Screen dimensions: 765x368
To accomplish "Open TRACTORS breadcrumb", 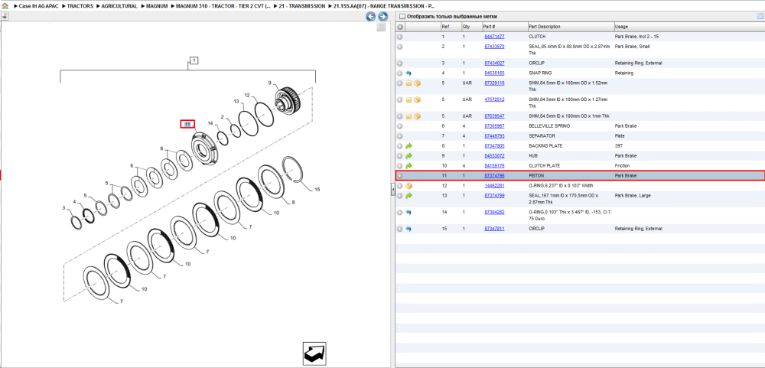I will [80, 6].
